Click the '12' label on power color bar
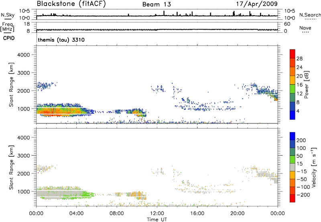 [x=299, y=94]
